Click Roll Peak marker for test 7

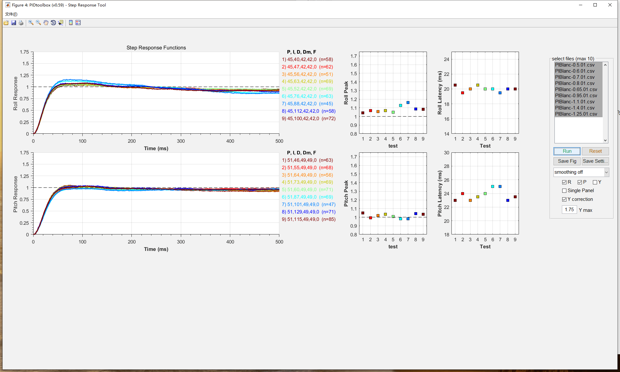click(x=408, y=103)
